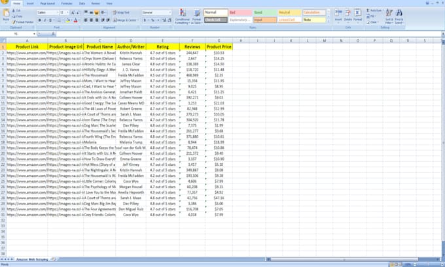Switch to the Review tab
This screenshot has height=267, width=445.
96,3
